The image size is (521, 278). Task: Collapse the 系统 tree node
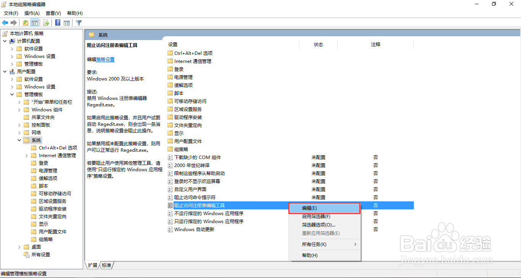click(19, 140)
